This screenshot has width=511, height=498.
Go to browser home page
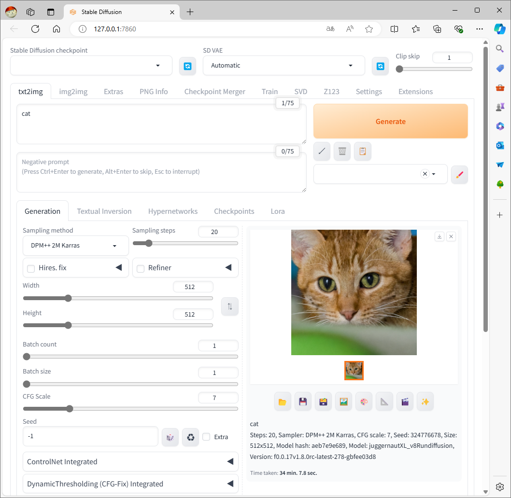coord(57,29)
